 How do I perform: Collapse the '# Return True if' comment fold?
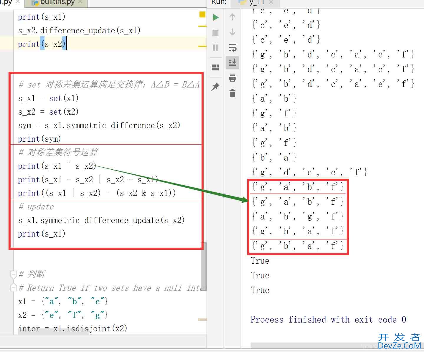pos(13,287)
